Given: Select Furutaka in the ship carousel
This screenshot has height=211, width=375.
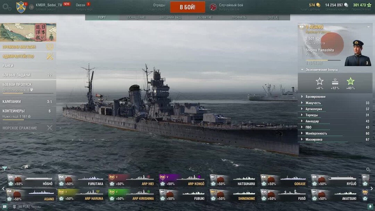Looking at the screenshot, I should point(81,180).
